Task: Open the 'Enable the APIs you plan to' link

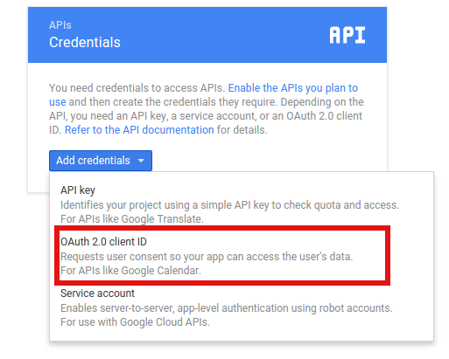Action: click(293, 88)
